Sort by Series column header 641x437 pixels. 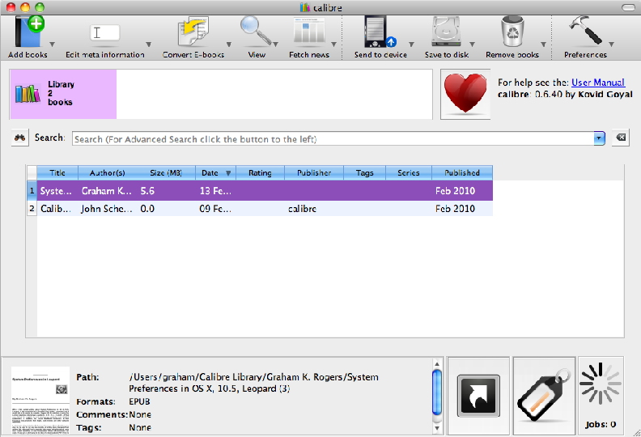(x=409, y=173)
